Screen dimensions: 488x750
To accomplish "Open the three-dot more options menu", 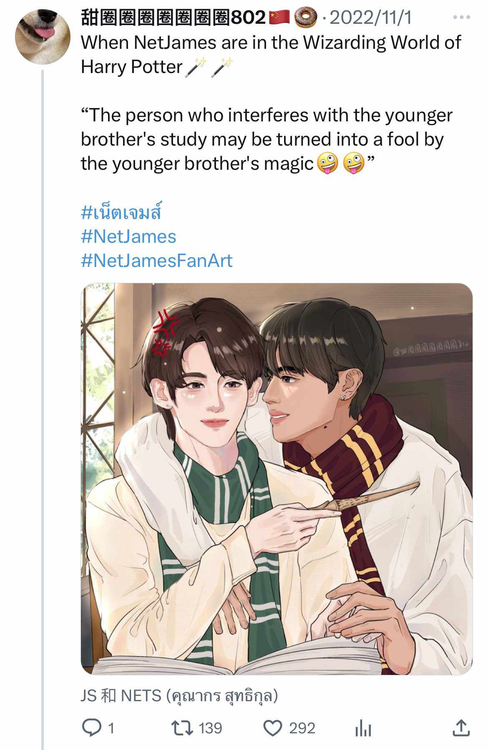I will (x=461, y=18).
